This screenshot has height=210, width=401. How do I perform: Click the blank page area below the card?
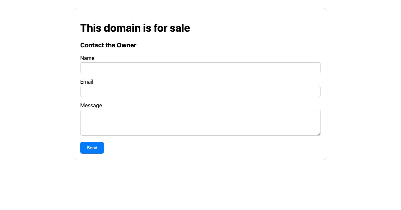tap(200, 185)
